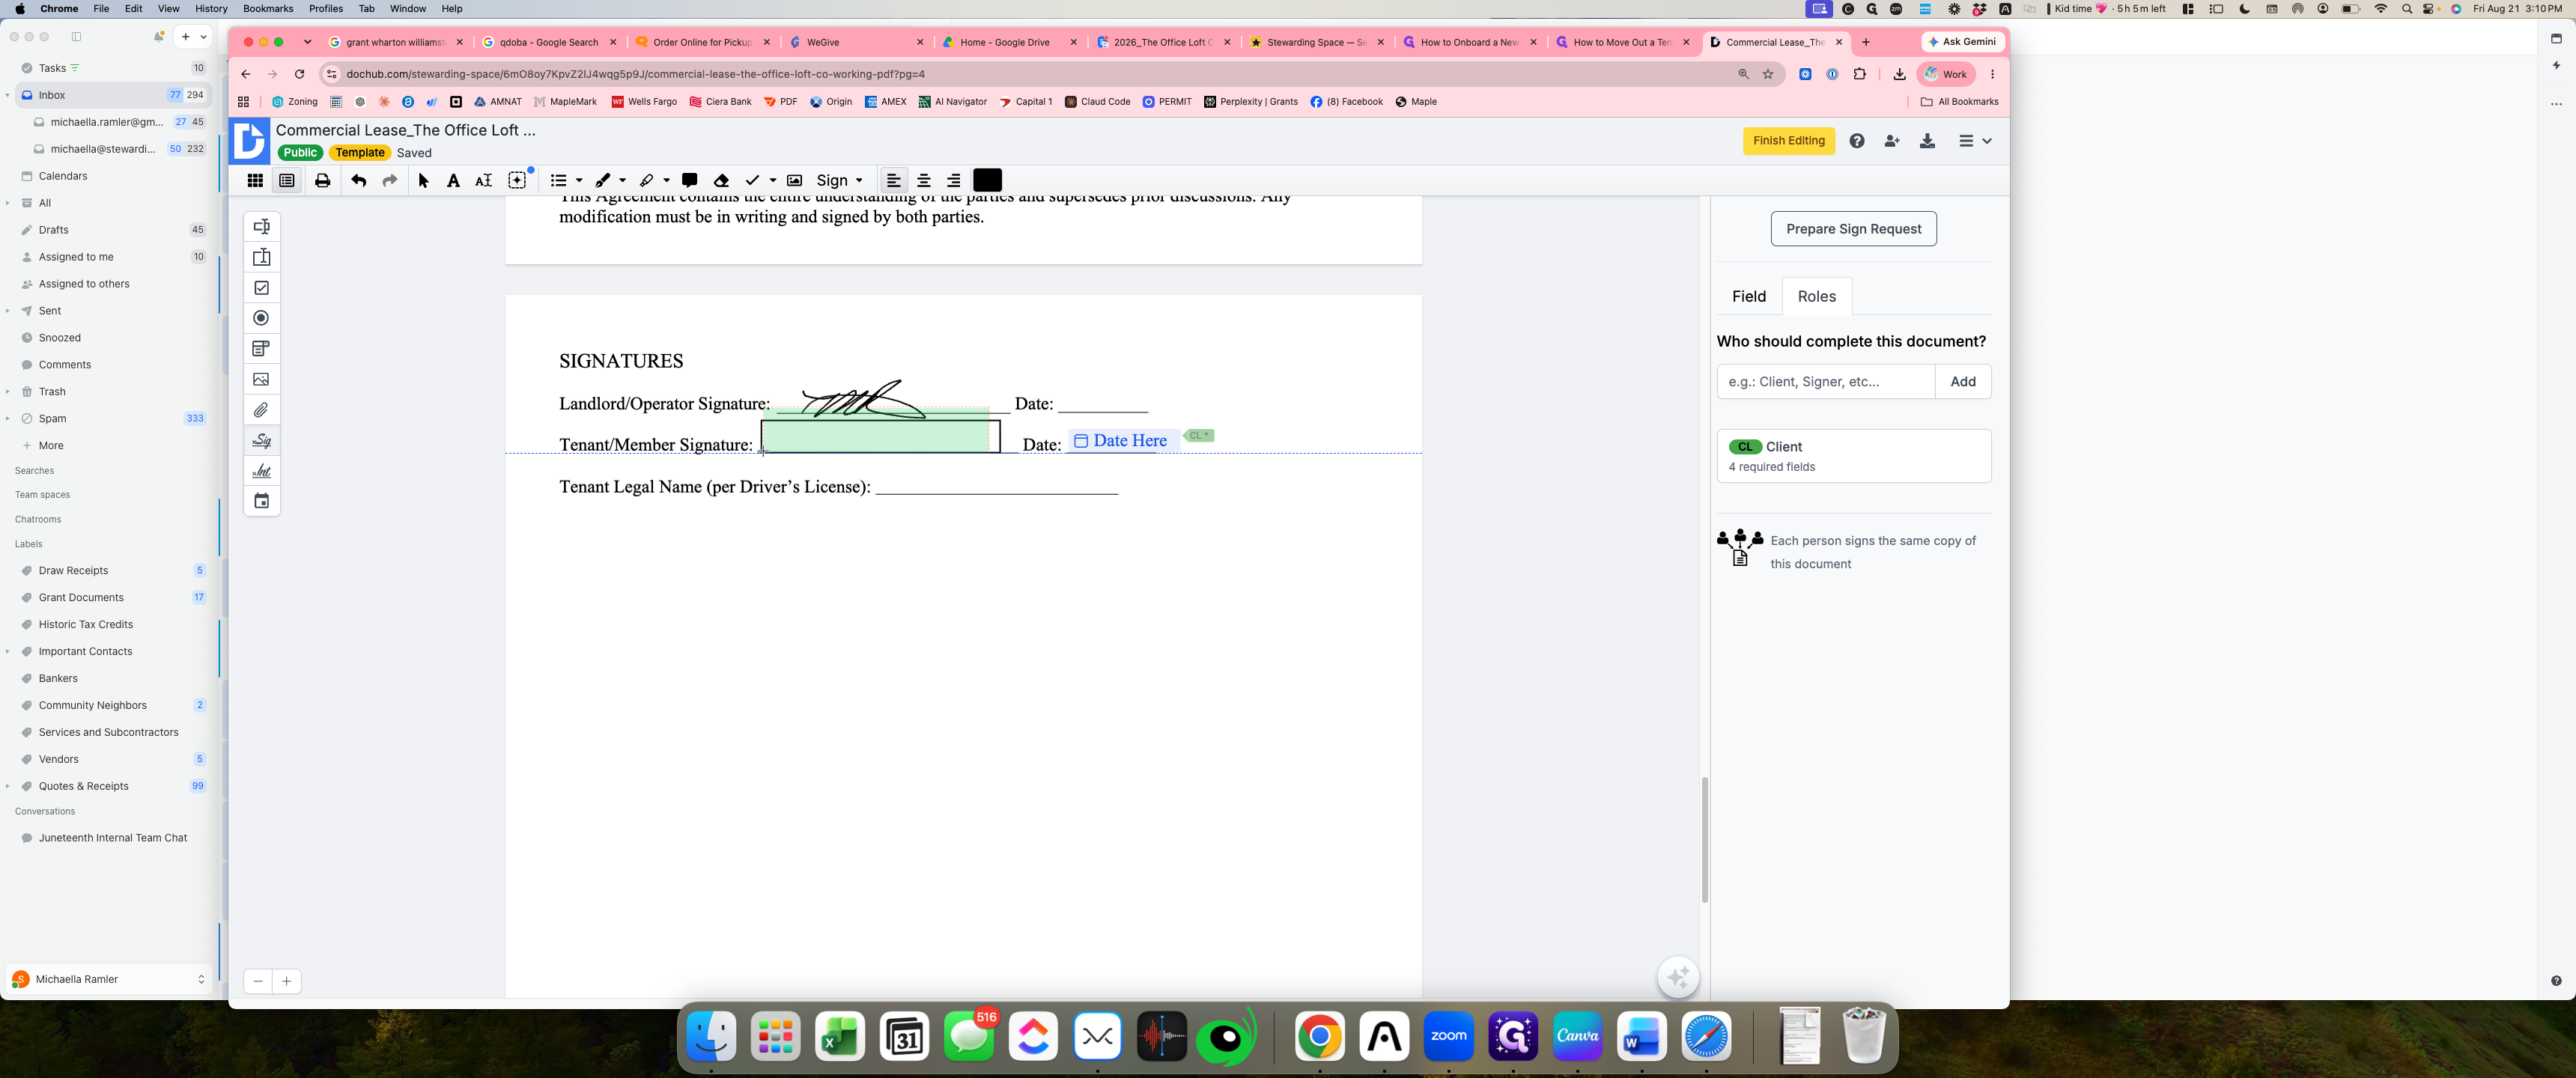Open the highlighter tool dropdown arrow
Screen dimensions: 2576x1078
click(x=666, y=181)
